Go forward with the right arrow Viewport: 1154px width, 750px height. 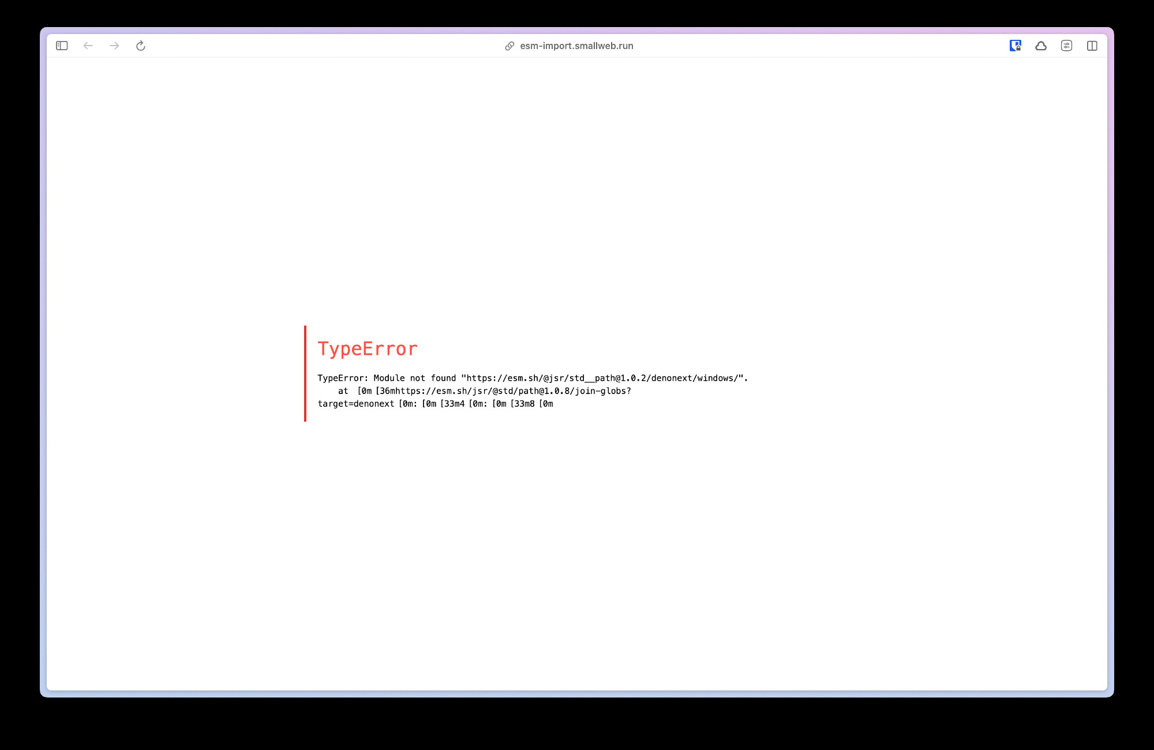114,46
